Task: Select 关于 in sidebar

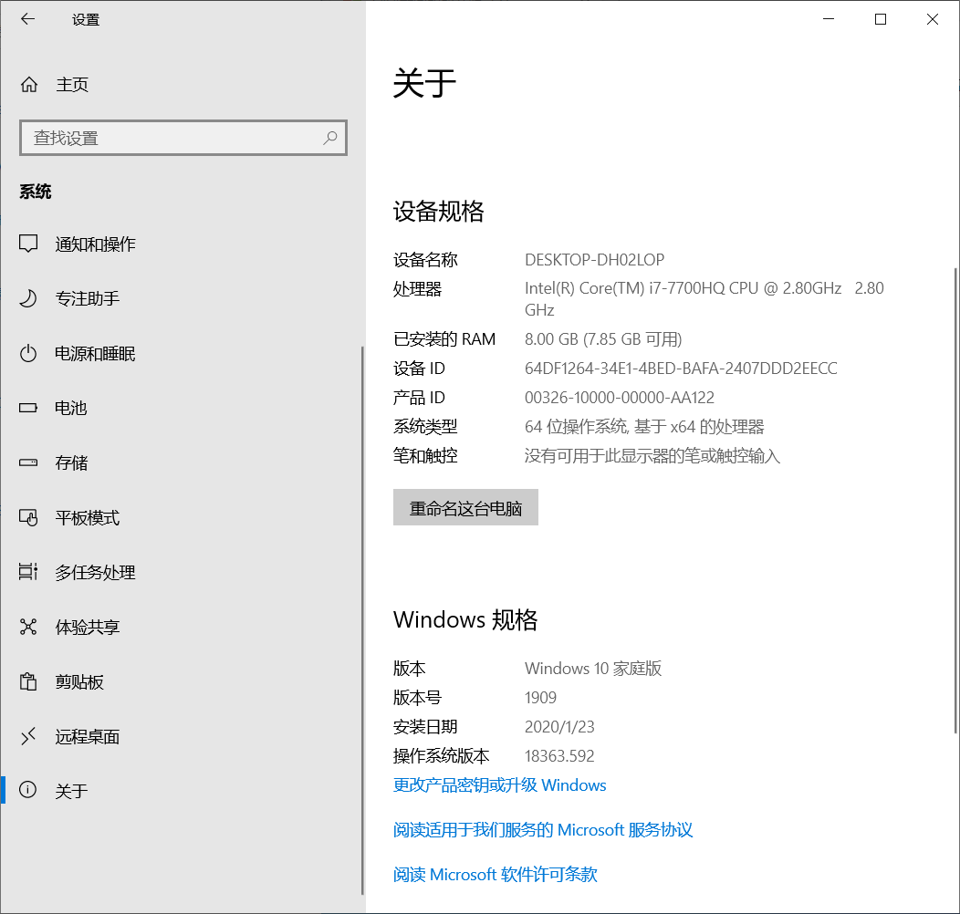Action: click(x=182, y=790)
